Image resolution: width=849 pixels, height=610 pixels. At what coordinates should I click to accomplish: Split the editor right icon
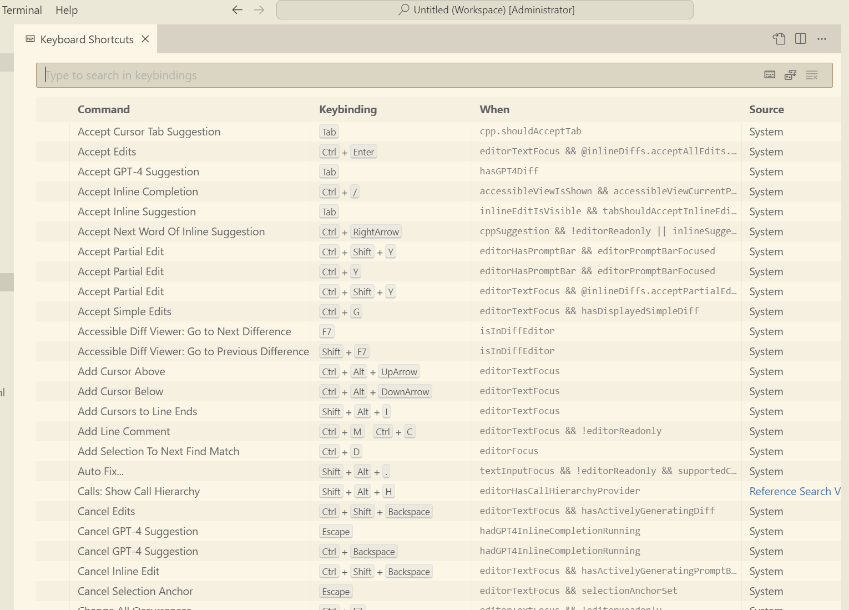800,39
